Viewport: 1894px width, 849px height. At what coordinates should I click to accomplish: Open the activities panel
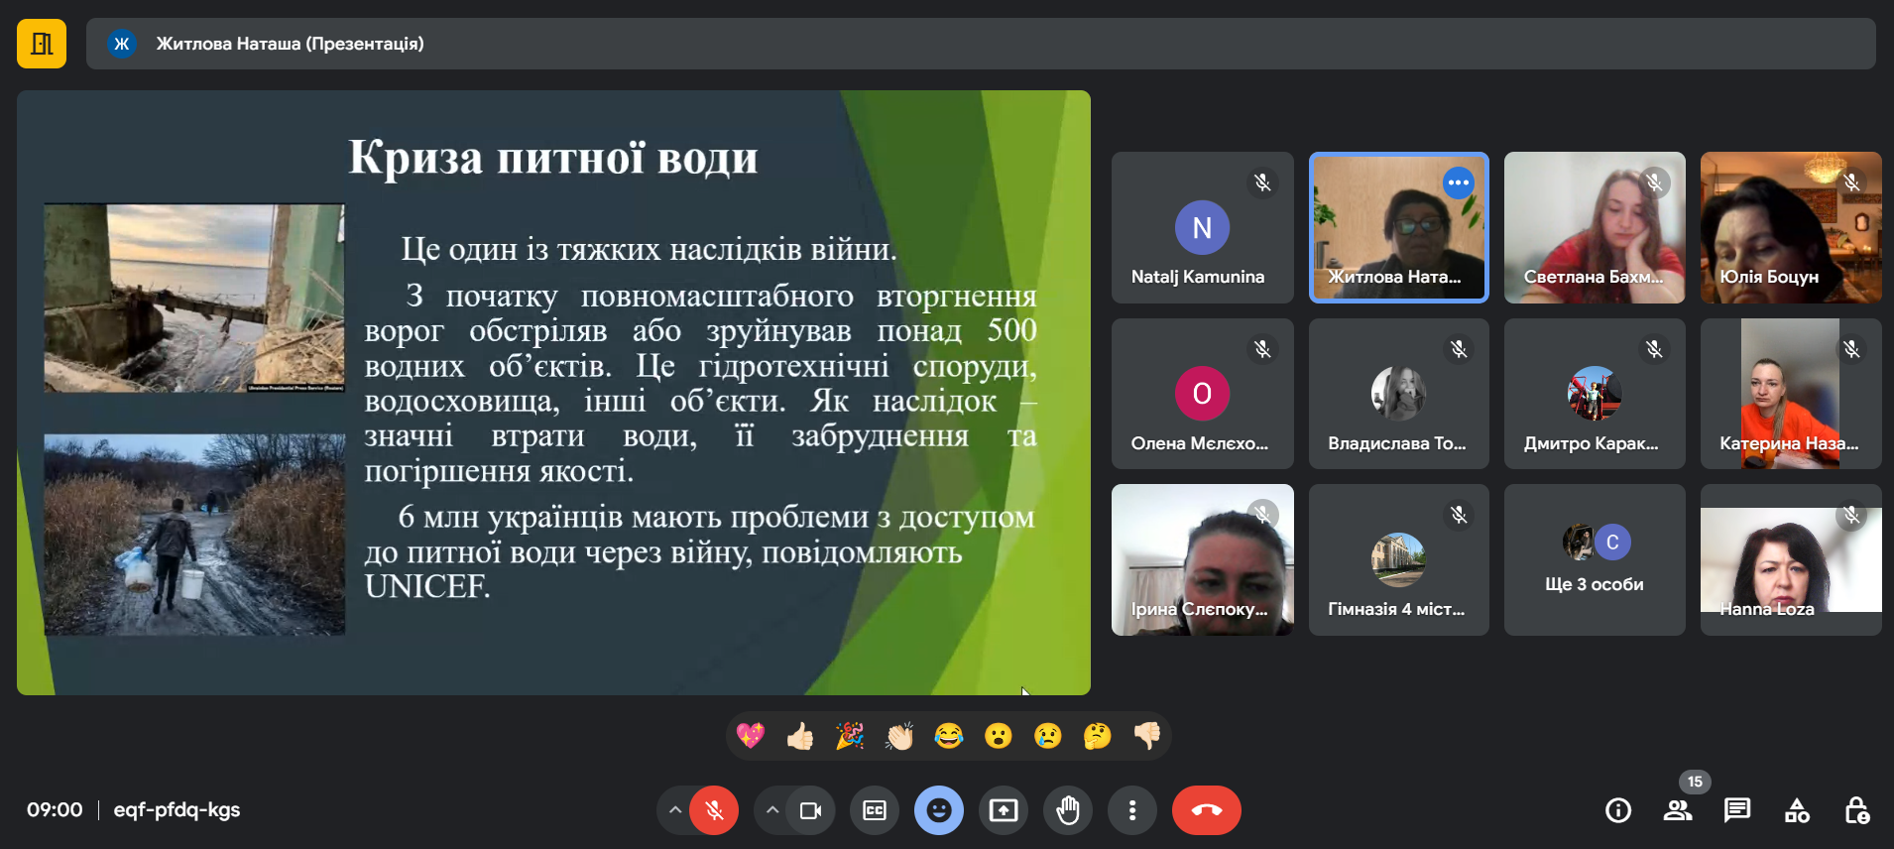pos(1797,810)
